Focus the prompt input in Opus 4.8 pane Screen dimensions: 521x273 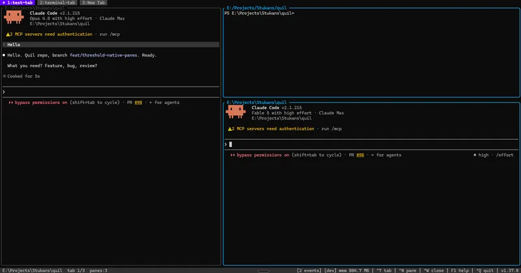coord(111,92)
